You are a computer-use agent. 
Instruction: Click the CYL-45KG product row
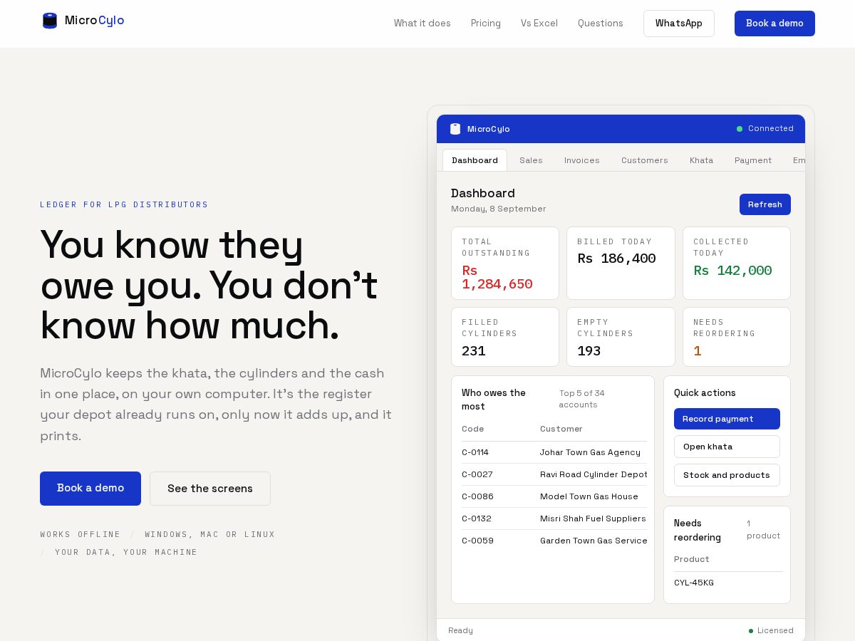[728, 583]
